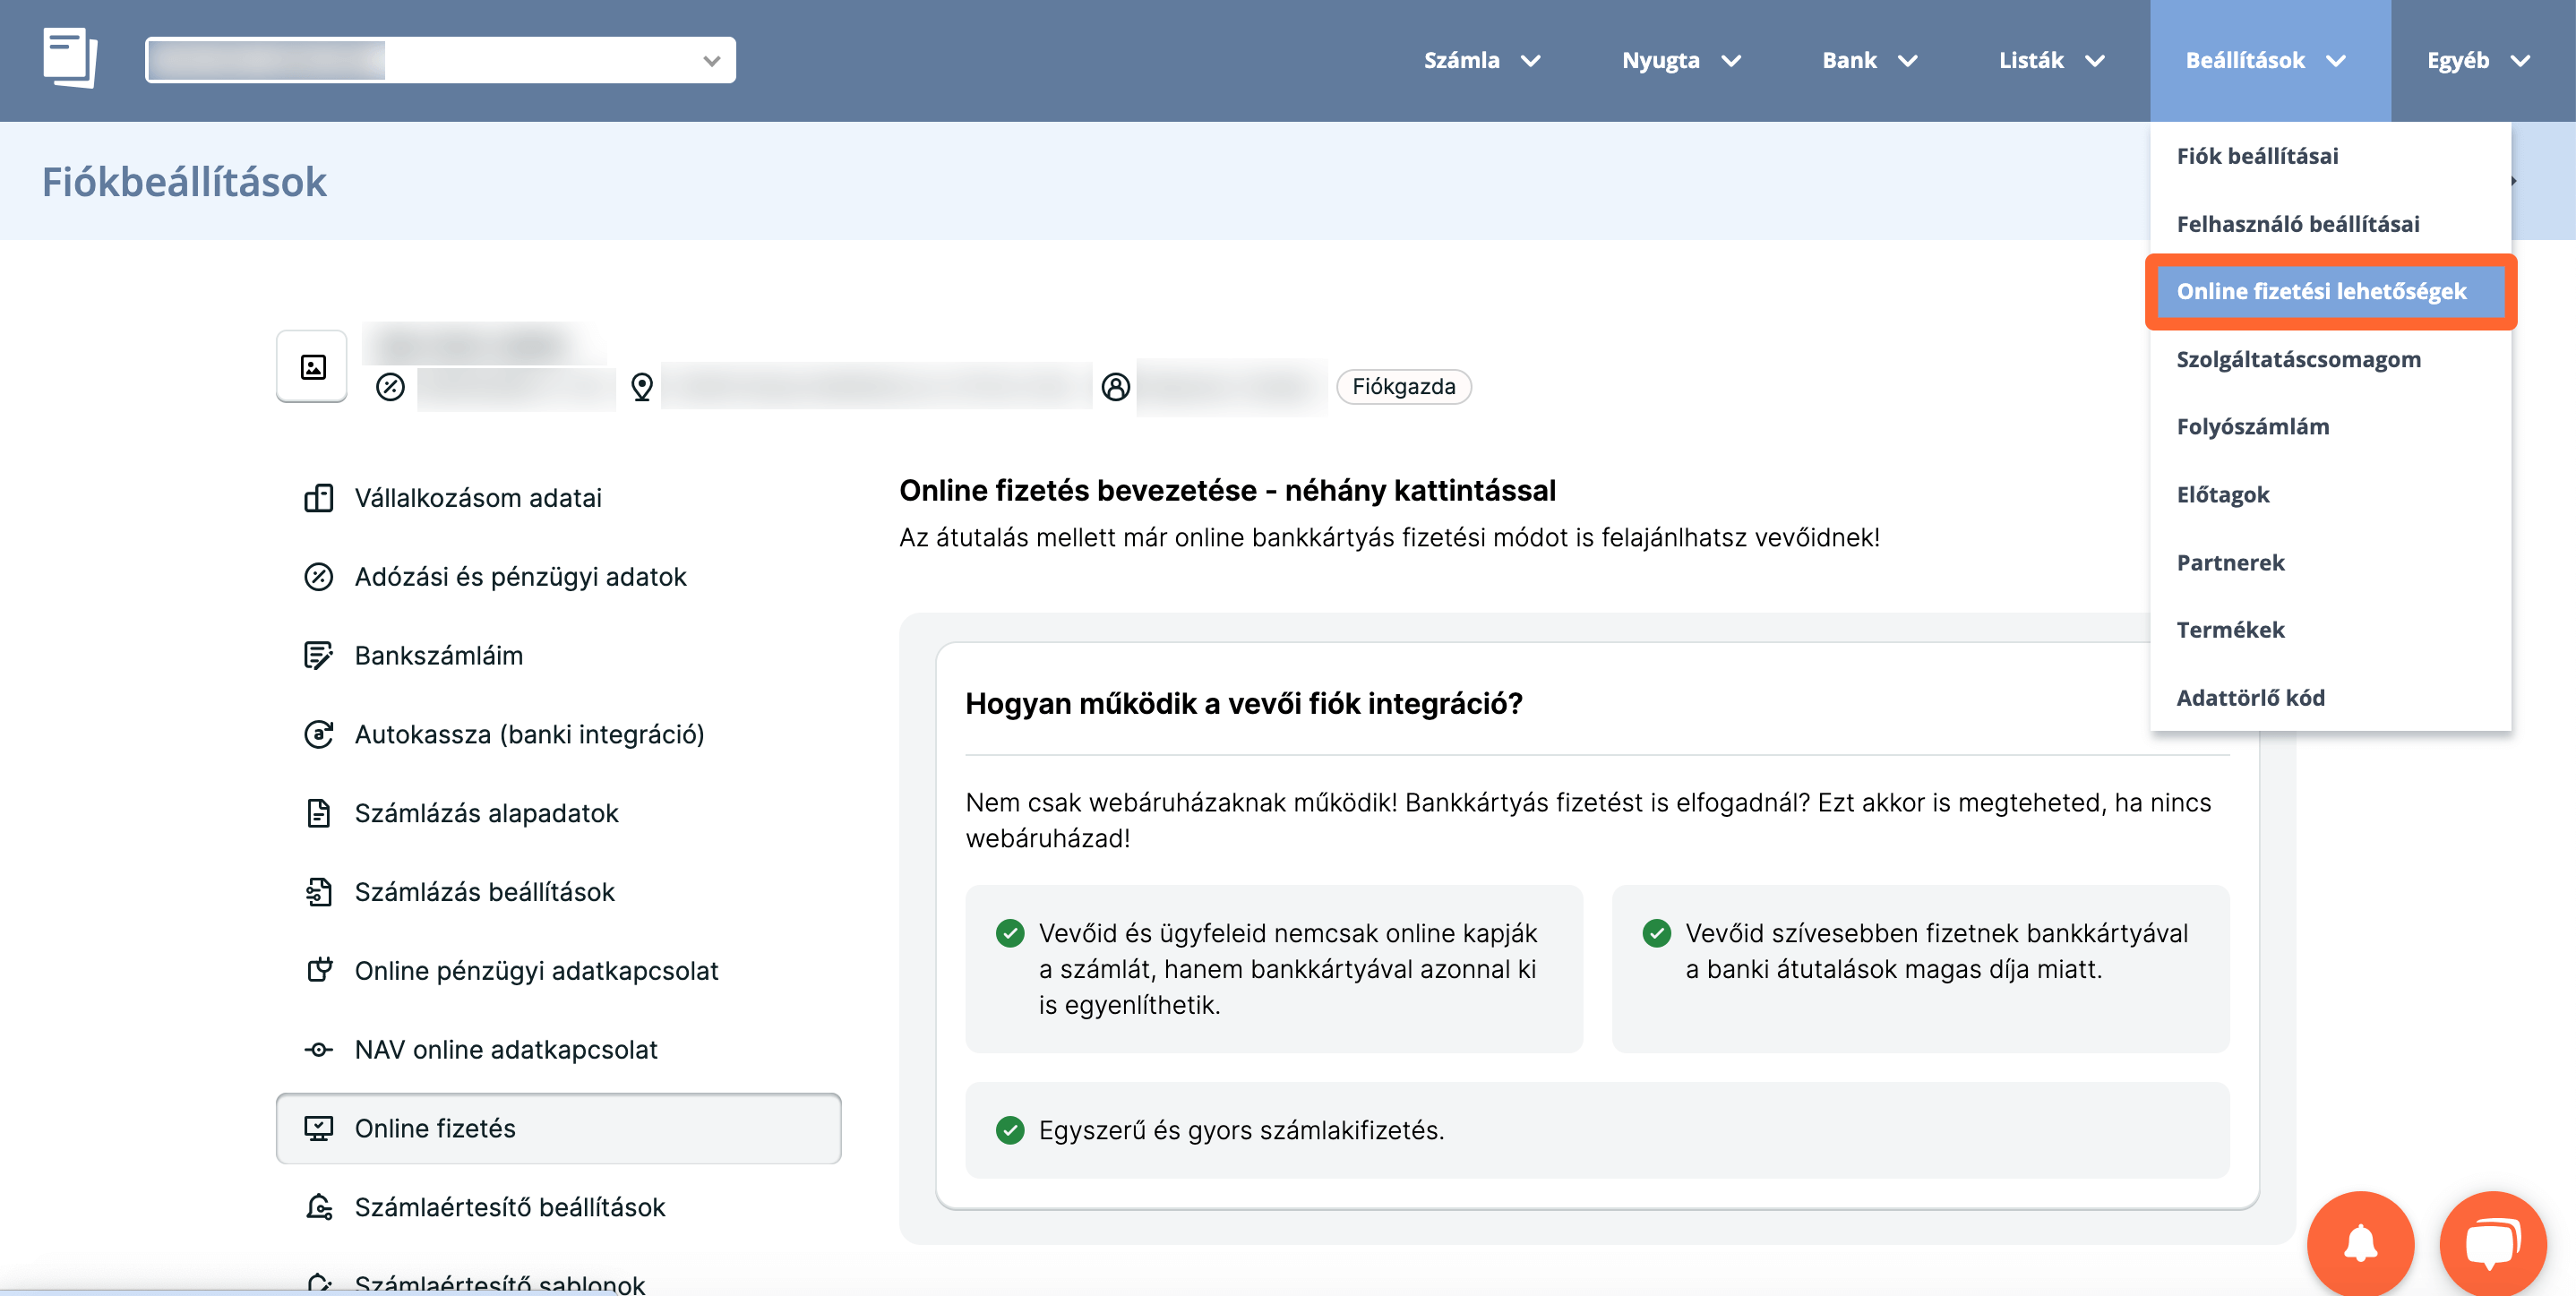Open Fiók beállításai menu item

point(2257,156)
